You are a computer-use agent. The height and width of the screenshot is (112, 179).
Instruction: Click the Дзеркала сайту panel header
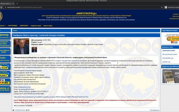coord(170,47)
